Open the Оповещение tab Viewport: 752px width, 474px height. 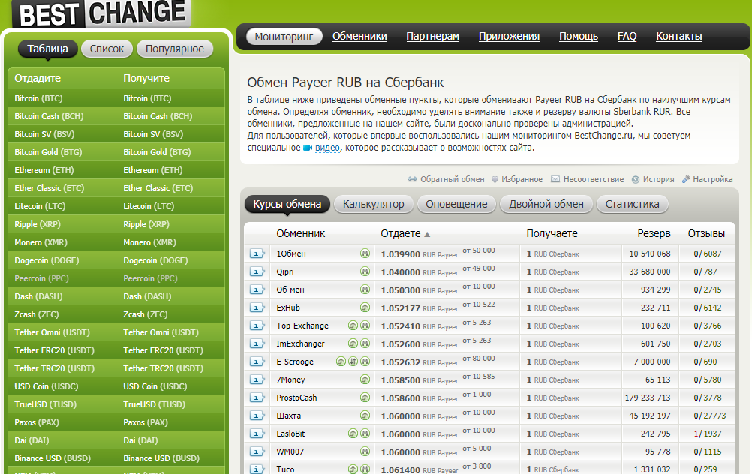[x=456, y=204]
